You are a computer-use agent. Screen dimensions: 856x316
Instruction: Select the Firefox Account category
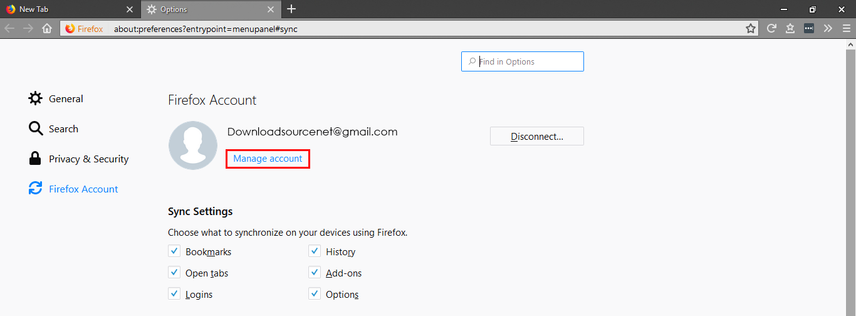point(73,189)
